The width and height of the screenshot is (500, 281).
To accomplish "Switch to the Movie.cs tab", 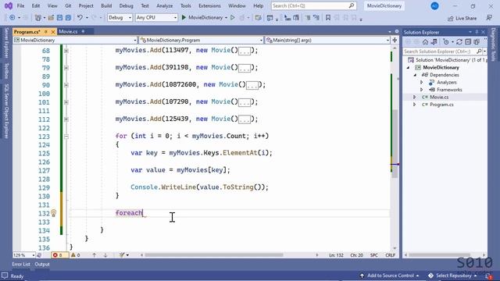I will (x=68, y=31).
